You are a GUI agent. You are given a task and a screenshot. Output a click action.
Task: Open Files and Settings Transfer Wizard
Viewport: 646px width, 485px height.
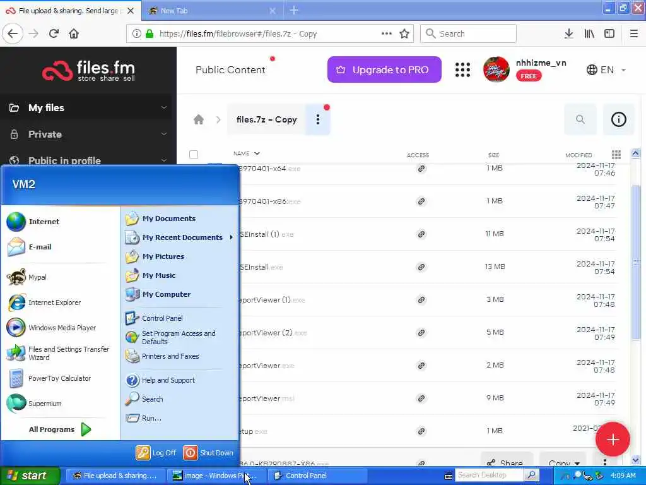59,353
